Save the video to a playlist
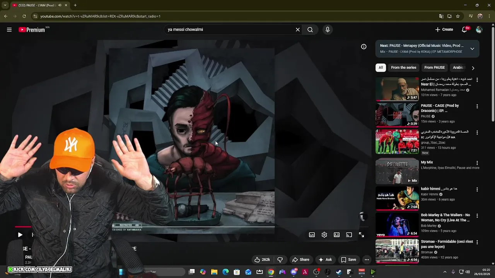This screenshot has height=278, width=495. tap(348, 259)
